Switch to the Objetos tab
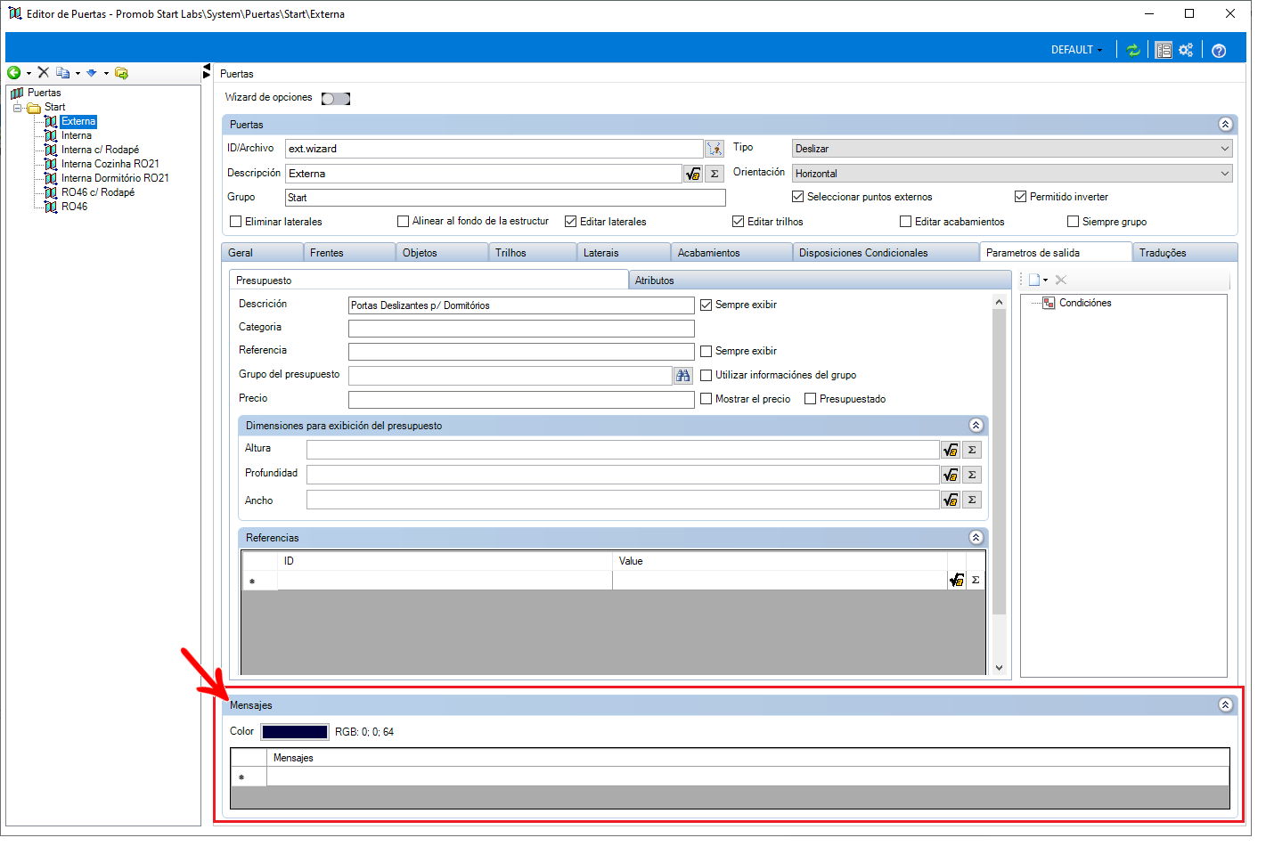The image size is (1274, 846). [x=442, y=253]
